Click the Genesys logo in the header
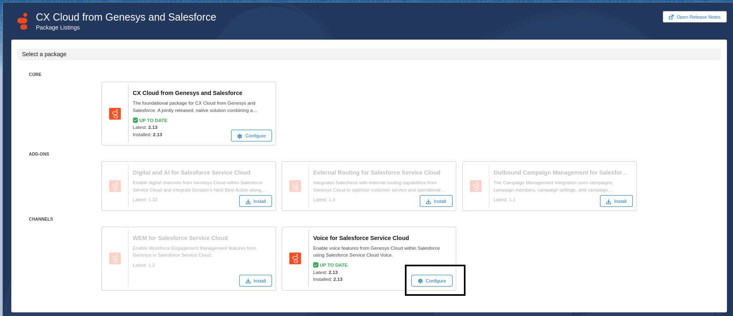 [x=23, y=21]
